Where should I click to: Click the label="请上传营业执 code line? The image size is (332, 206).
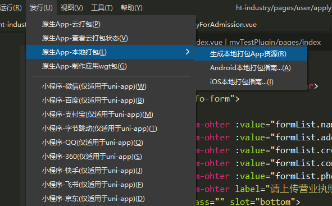coord(264,189)
